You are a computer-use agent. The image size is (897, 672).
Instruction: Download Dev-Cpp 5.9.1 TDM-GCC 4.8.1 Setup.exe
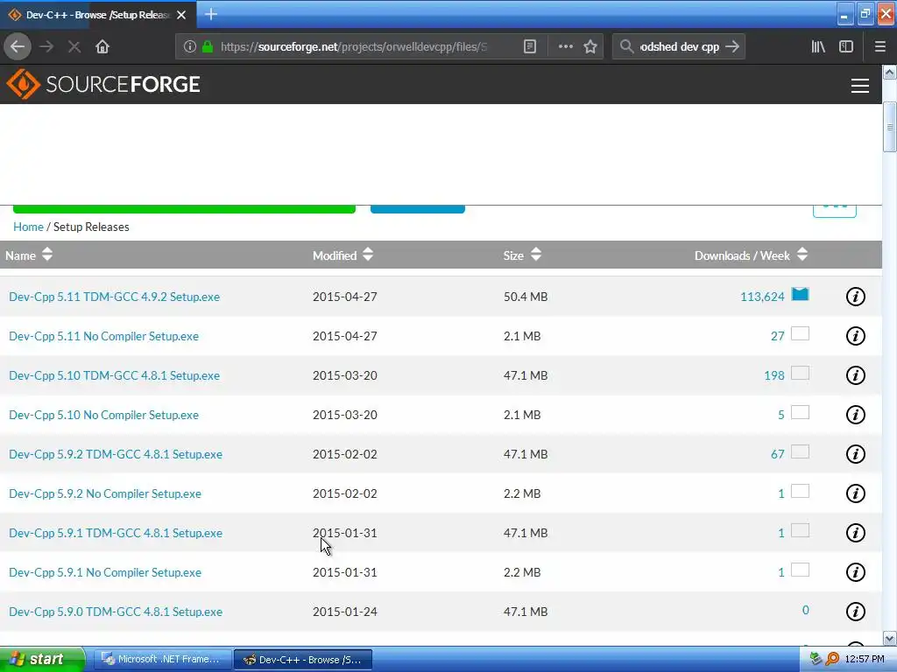116,533
